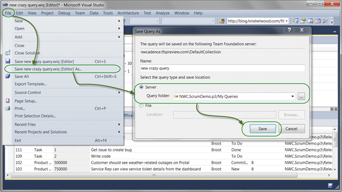Screen dimensions: 342x192
Task: Open the Analyze menu
Action: point(162,13)
